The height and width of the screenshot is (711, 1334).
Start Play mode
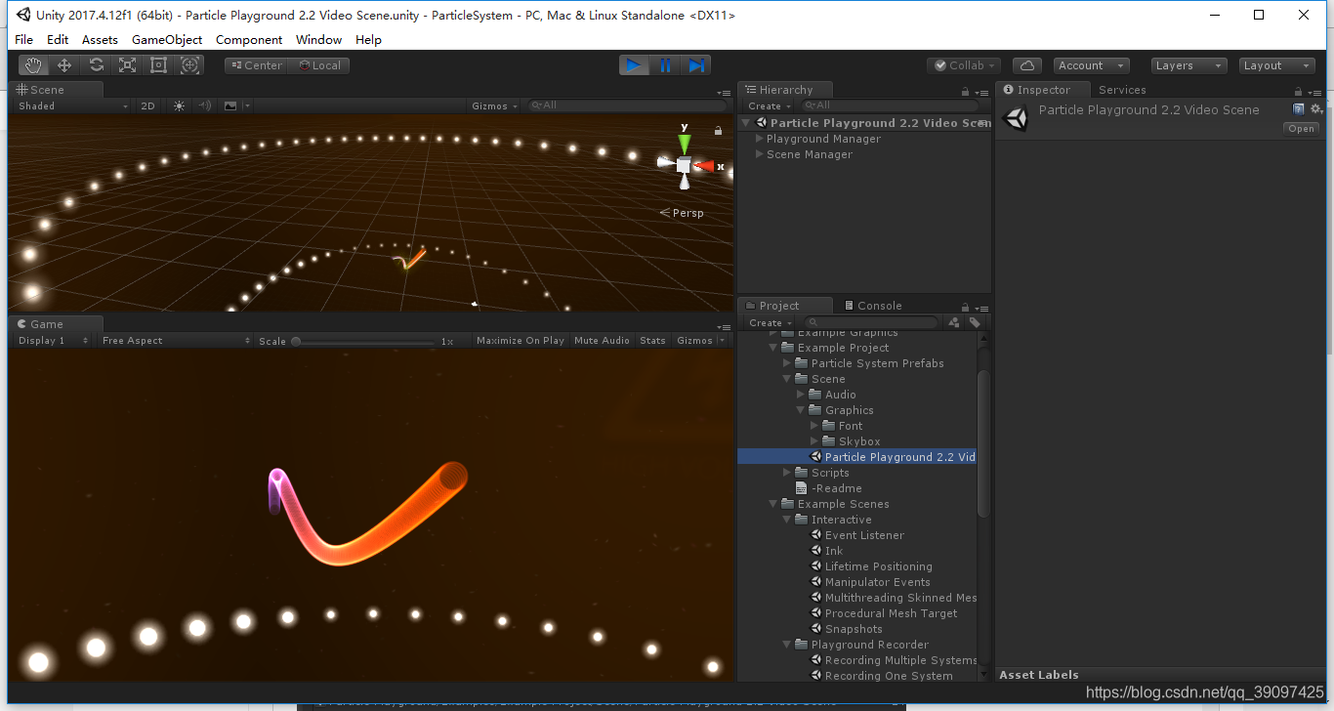point(634,65)
